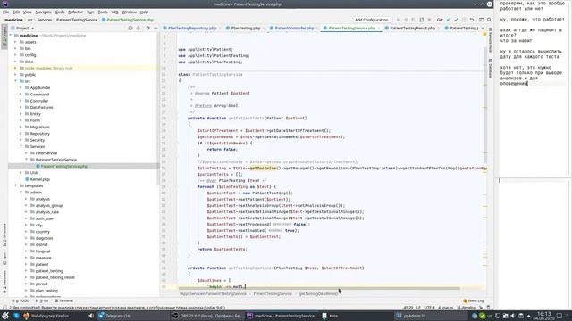
Task: Select the patient_testing_result templates folder
Action: pyautogui.click(x=55, y=277)
